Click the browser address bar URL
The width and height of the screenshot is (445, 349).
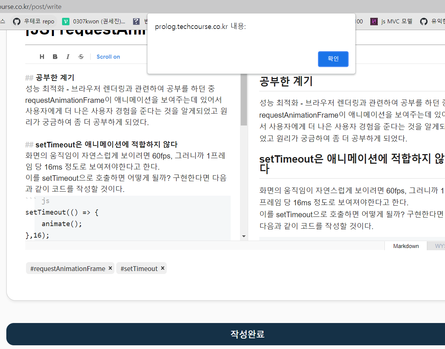30,6
